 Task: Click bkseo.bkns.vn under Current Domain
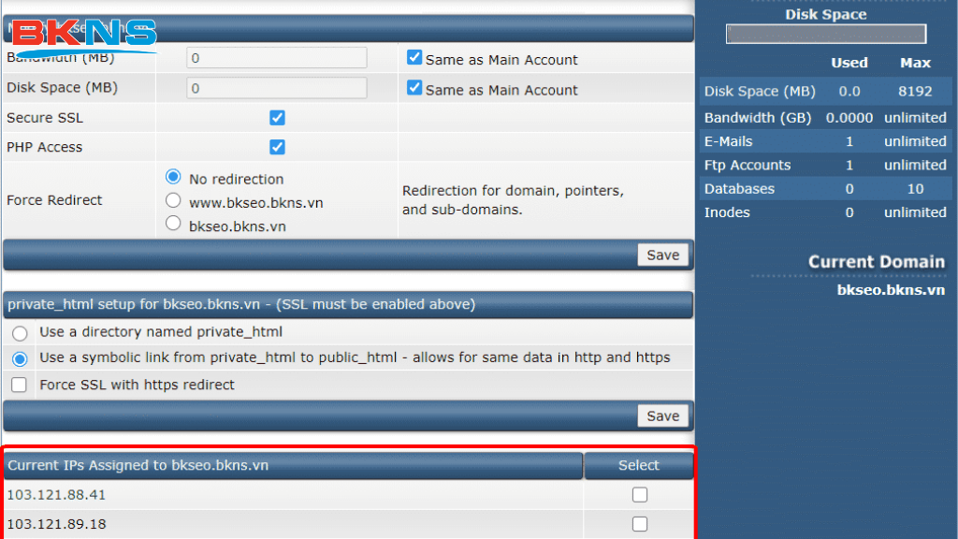891,290
